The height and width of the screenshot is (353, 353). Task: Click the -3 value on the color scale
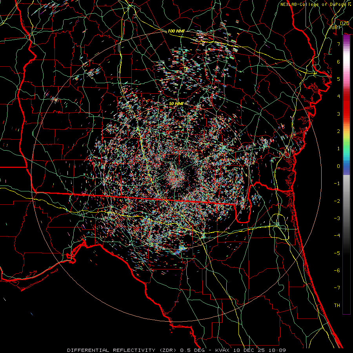[337, 218]
